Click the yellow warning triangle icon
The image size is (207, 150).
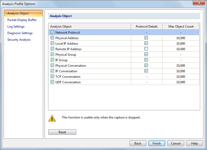coord(52,118)
